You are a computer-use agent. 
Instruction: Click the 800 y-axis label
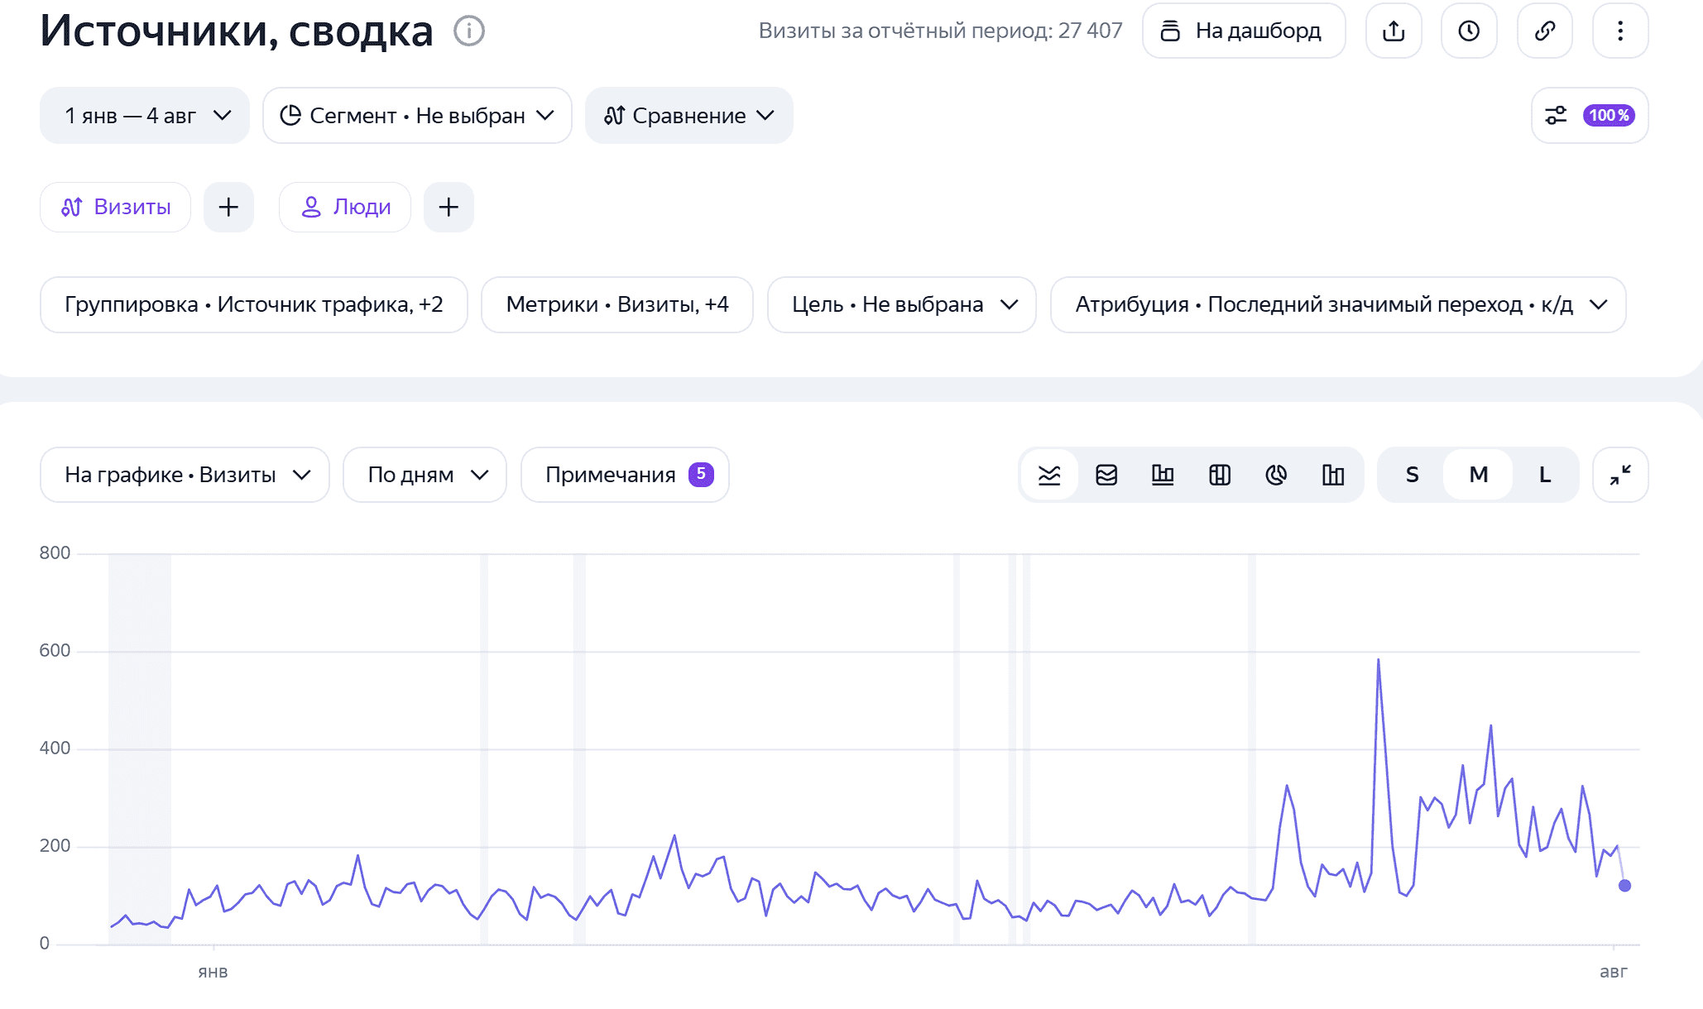tap(55, 553)
